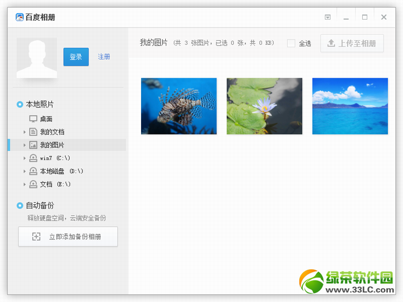Click the 释放硬盘空间，云端安全备份 description text

(67, 218)
